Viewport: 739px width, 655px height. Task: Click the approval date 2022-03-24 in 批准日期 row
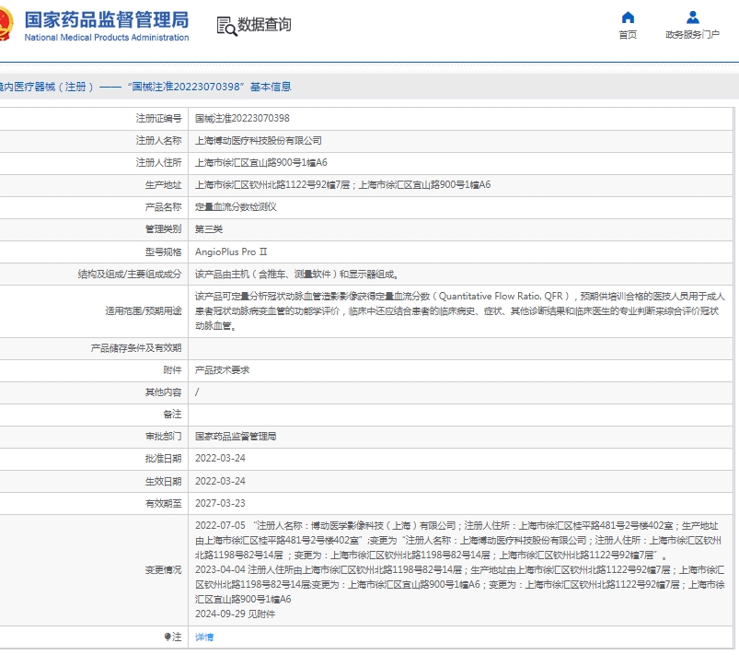[x=220, y=458]
